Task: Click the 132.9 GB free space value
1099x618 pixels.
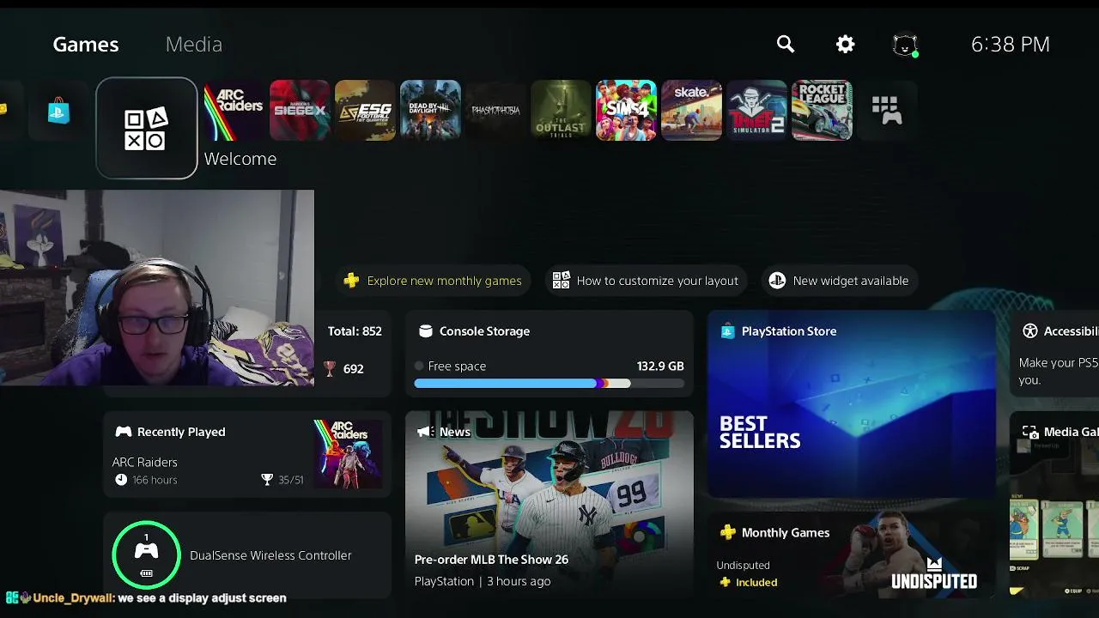Action: click(x=660, y=366)
